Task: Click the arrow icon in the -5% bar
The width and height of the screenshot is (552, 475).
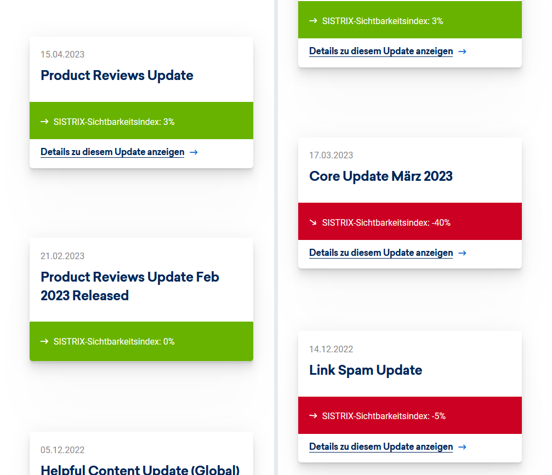Action: [x=313, y=416]
